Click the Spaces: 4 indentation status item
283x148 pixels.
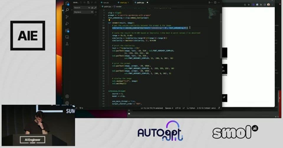click(x=169, y=108)
